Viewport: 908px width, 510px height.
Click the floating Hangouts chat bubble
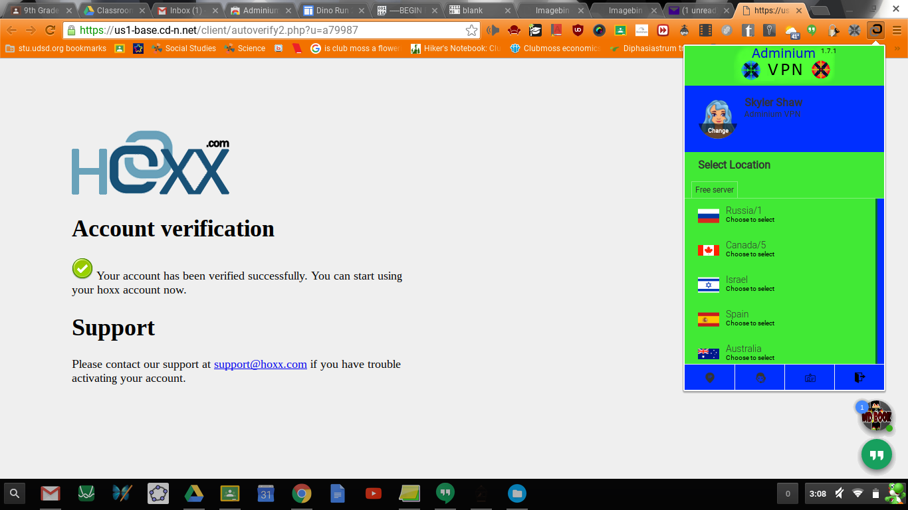point(877,455)
